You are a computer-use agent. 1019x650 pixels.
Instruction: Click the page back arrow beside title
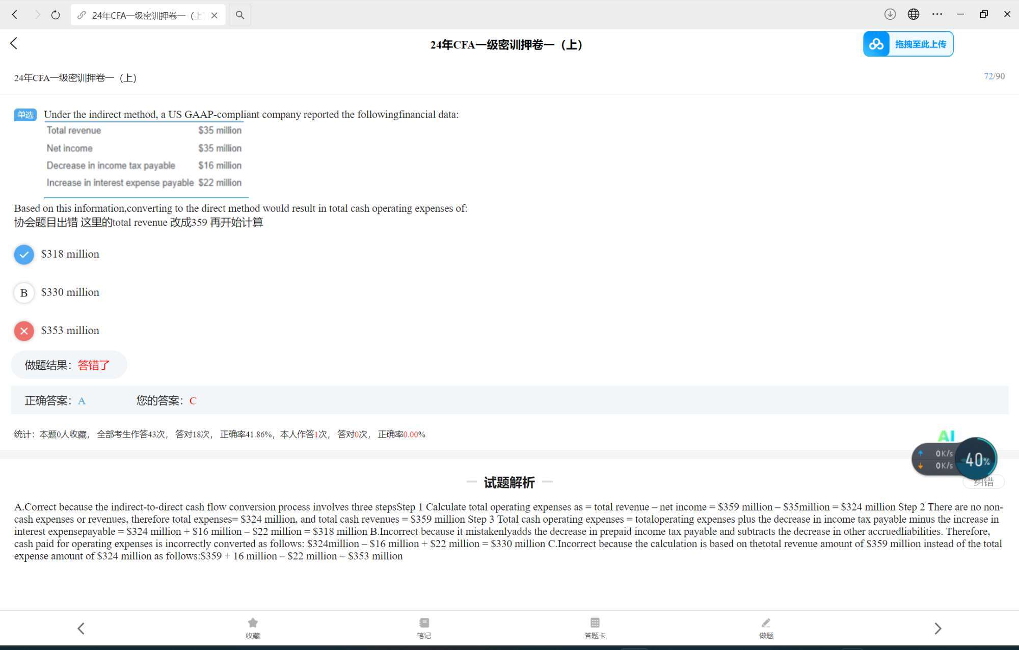[14, 44]
